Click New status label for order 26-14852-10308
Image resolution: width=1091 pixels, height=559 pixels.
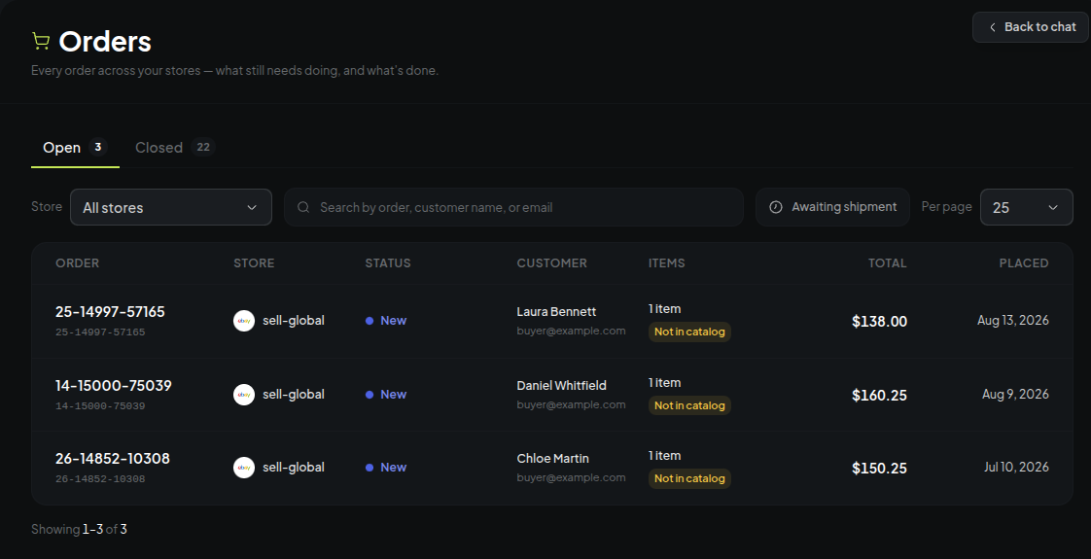[393, 468]
